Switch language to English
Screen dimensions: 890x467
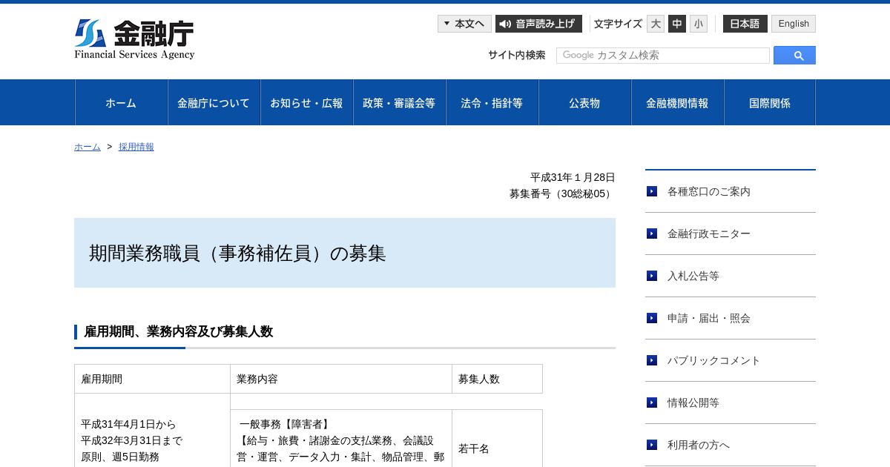pos(794,24)
